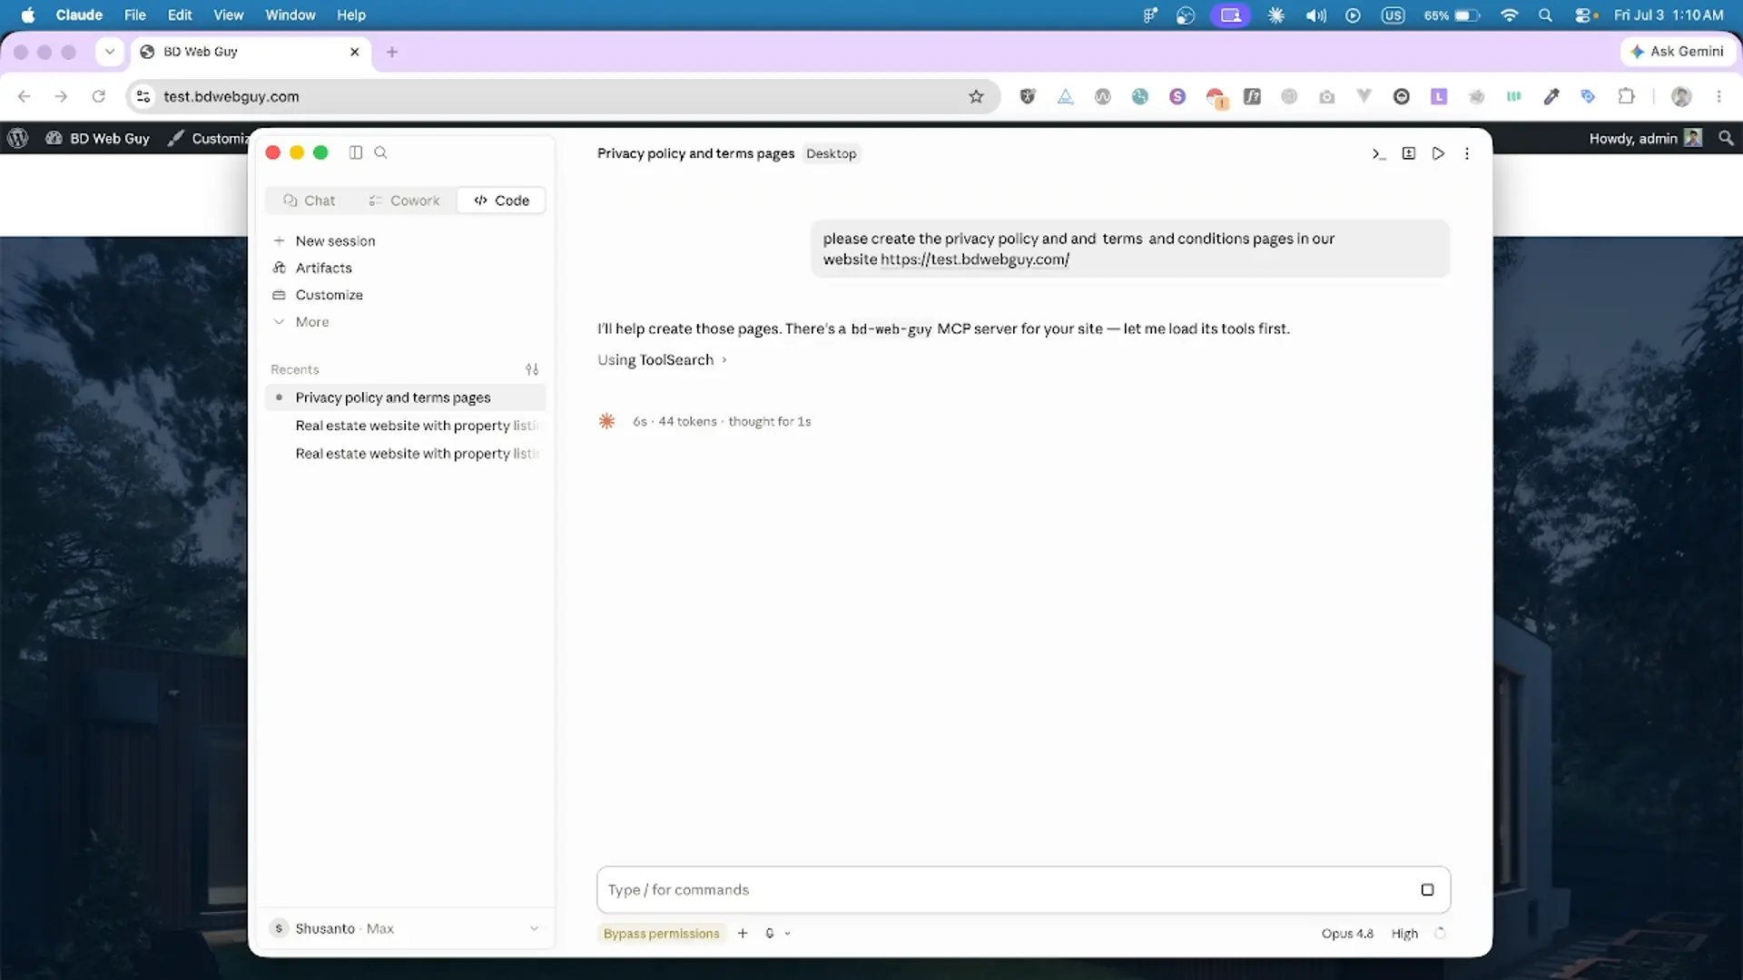This screenshot has height=980, width=1743.
Task: Click the Desktop badge in header
Action: (x=831, y=153)
